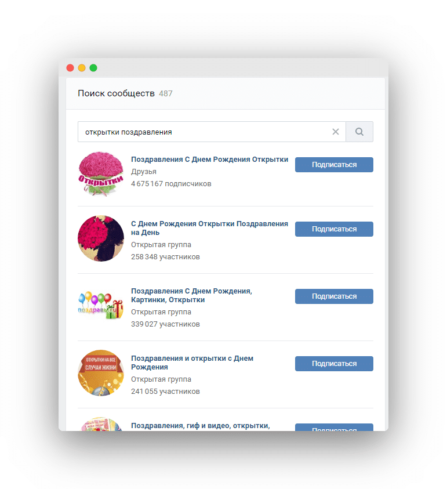Click the yellow minimize window button

point(82,68)
